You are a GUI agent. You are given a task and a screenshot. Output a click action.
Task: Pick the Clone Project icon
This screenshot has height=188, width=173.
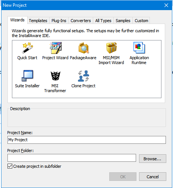(x=84, y=76)
